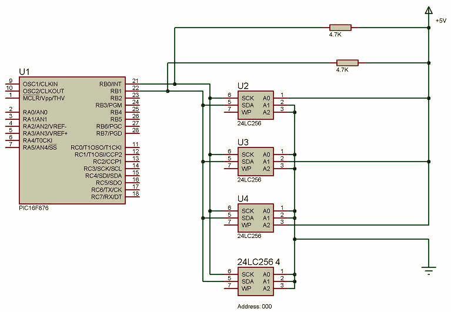Click the wire junction dot right of pin 22
This screenshot has height=312, width=451.
tap(168, 91)
